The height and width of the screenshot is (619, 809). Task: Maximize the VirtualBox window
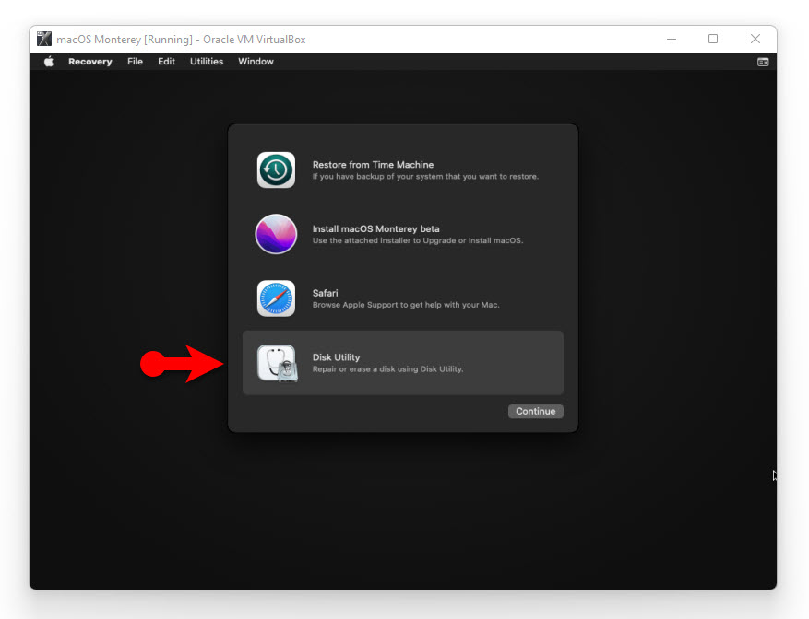coord(713,40)
